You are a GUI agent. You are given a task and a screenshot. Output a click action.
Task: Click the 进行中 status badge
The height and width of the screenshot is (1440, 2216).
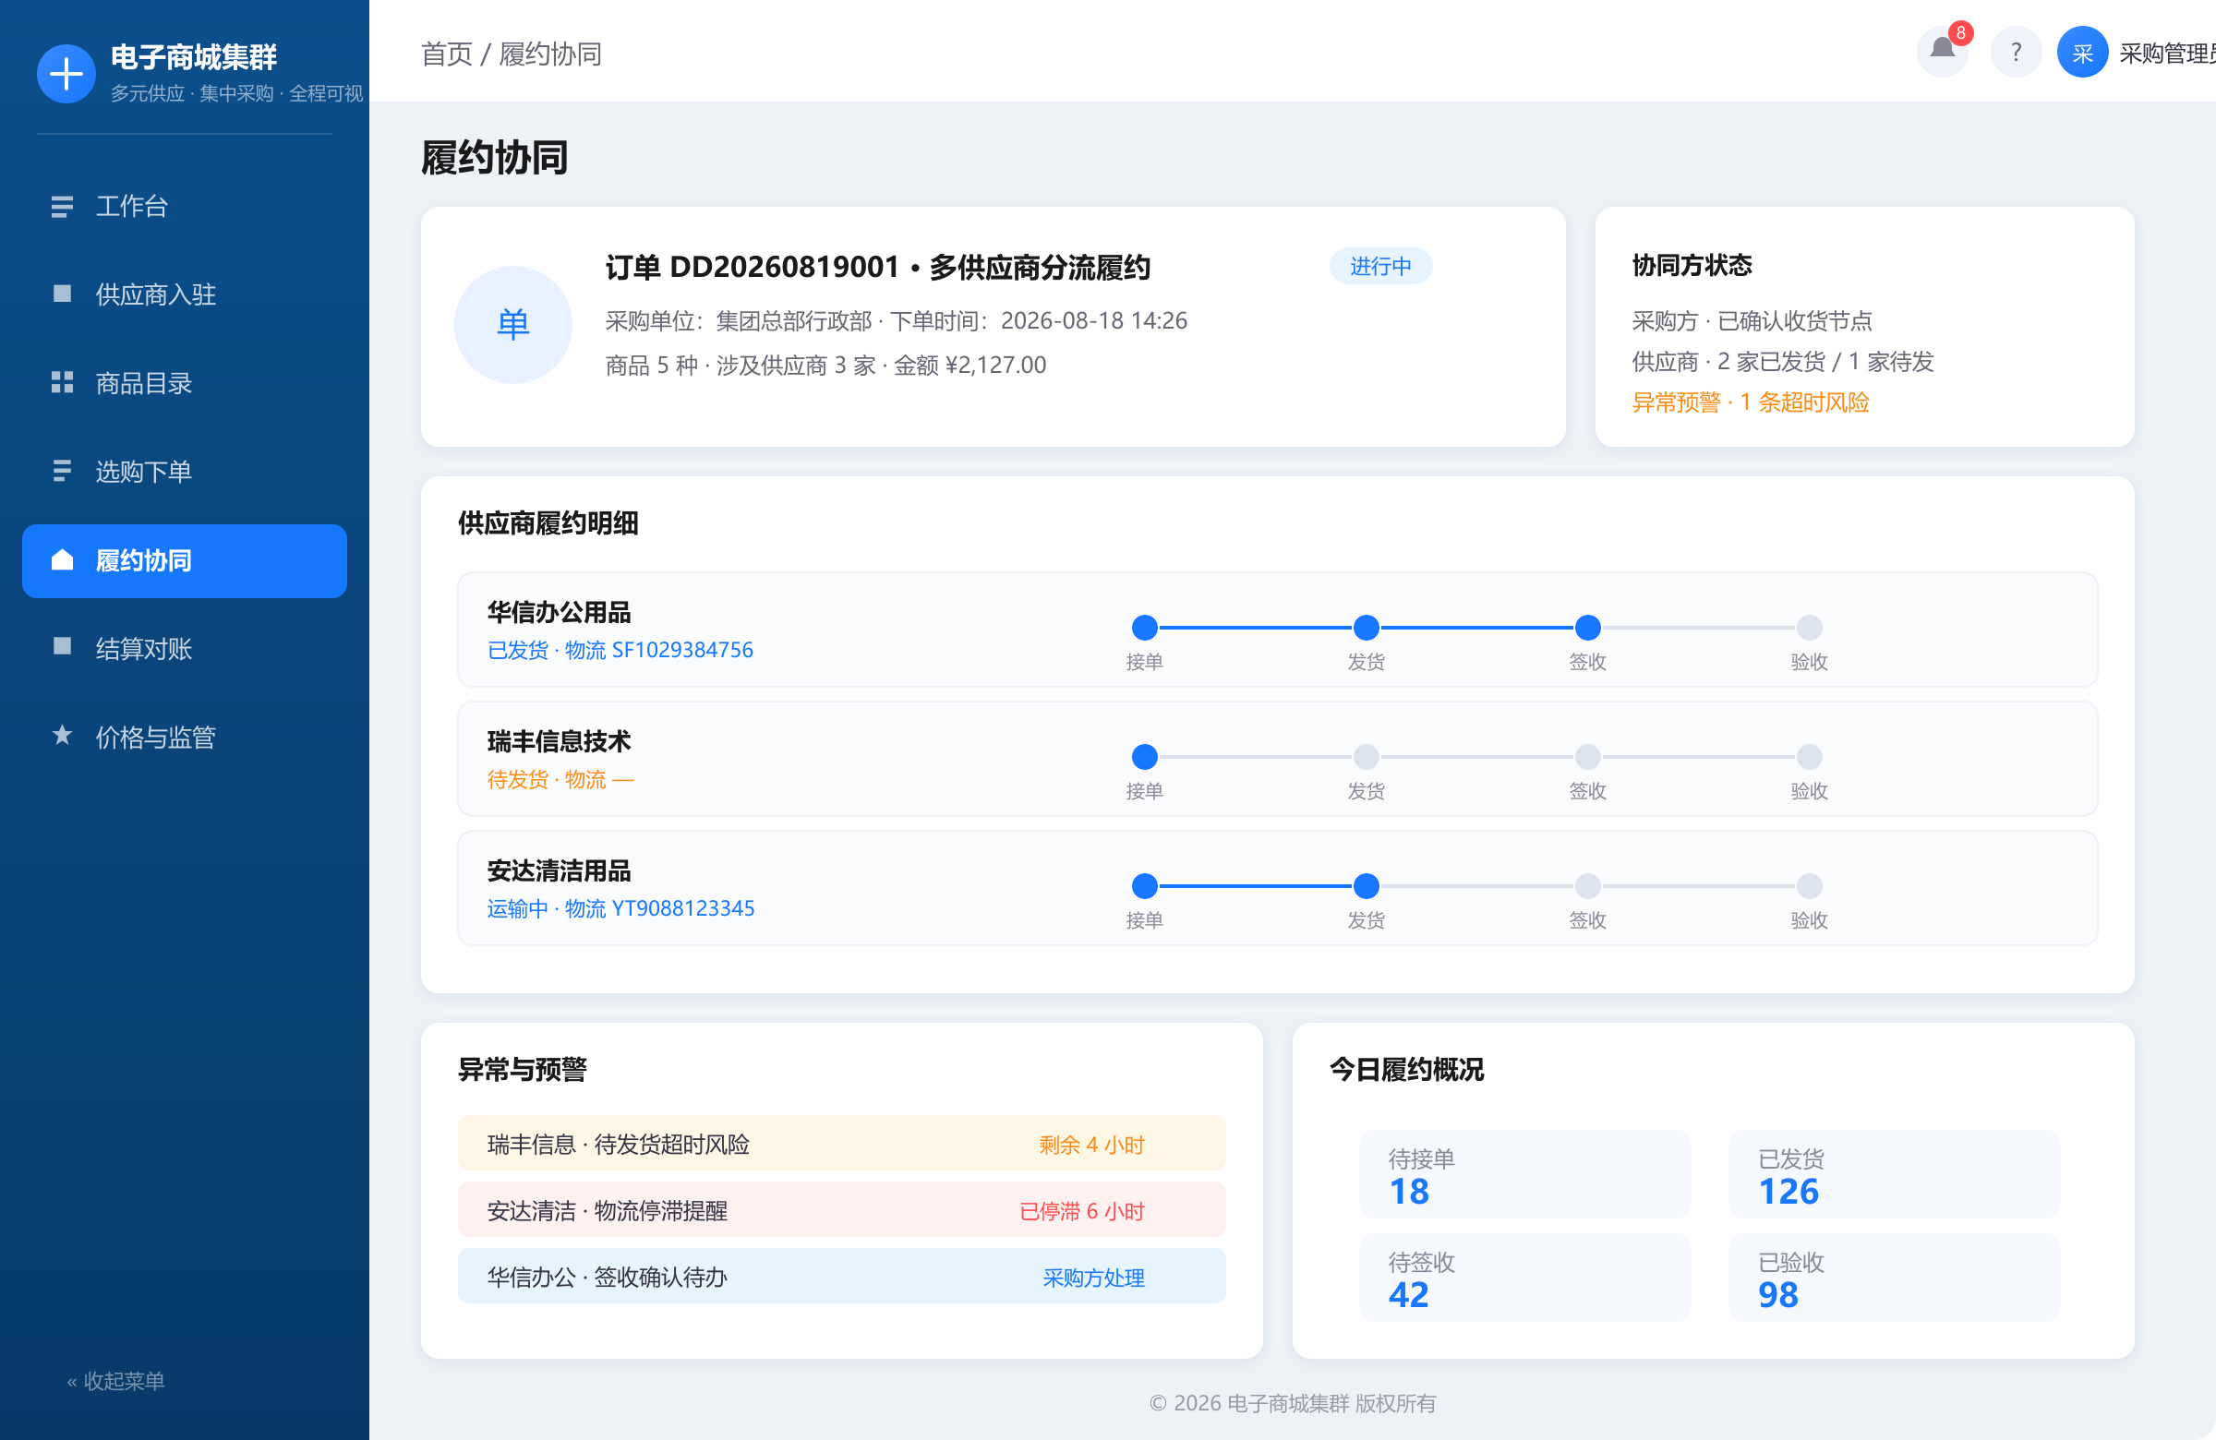tap(1379, 266)
